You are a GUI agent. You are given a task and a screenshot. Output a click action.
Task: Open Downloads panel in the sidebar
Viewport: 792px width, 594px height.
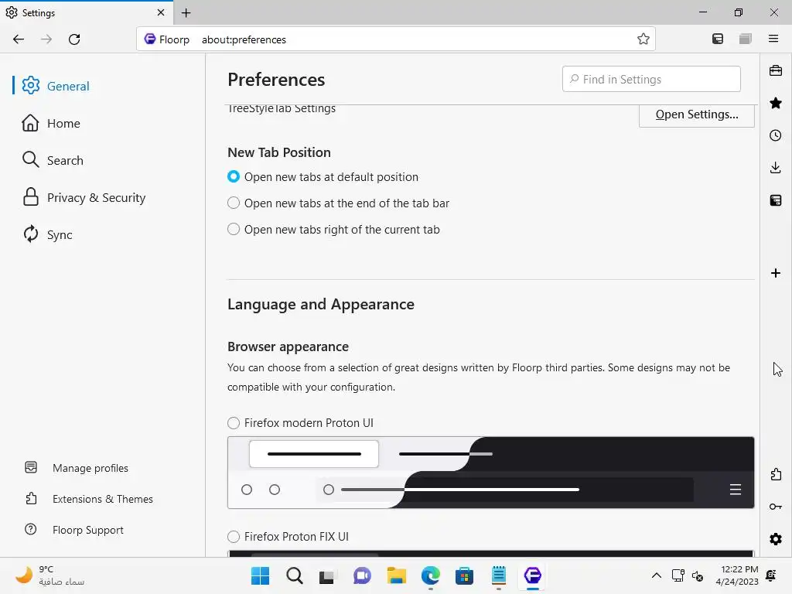click(x=776, y=168)
